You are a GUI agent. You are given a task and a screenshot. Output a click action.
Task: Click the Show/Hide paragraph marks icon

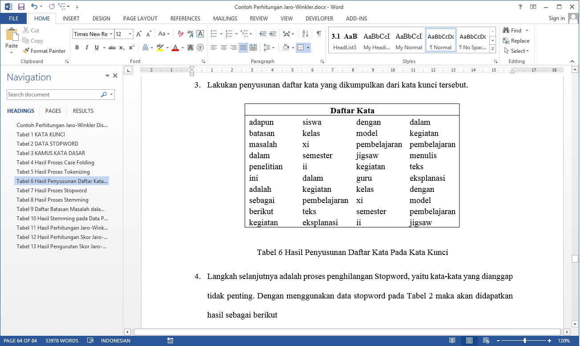tap(319, 34)
